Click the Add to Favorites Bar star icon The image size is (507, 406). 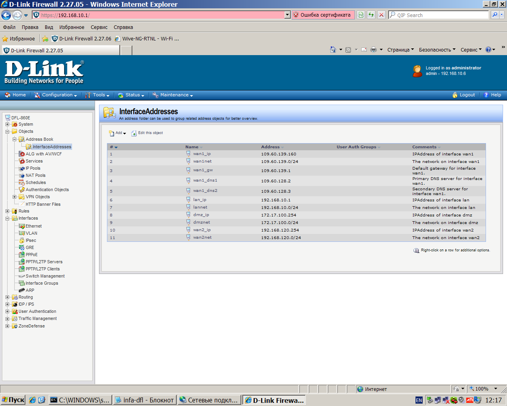pyautogui.click(x=45, y=39)
